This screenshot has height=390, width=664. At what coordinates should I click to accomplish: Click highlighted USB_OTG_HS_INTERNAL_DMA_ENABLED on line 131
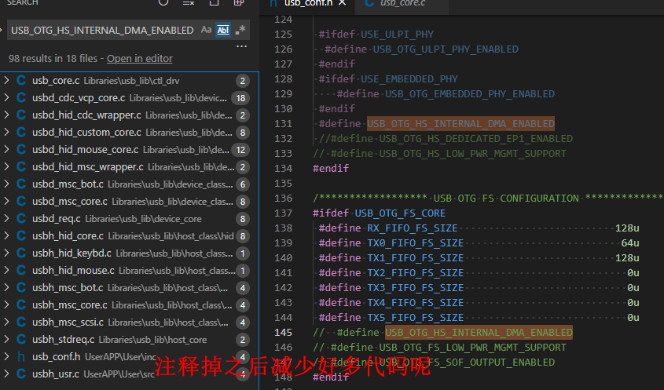460,123
